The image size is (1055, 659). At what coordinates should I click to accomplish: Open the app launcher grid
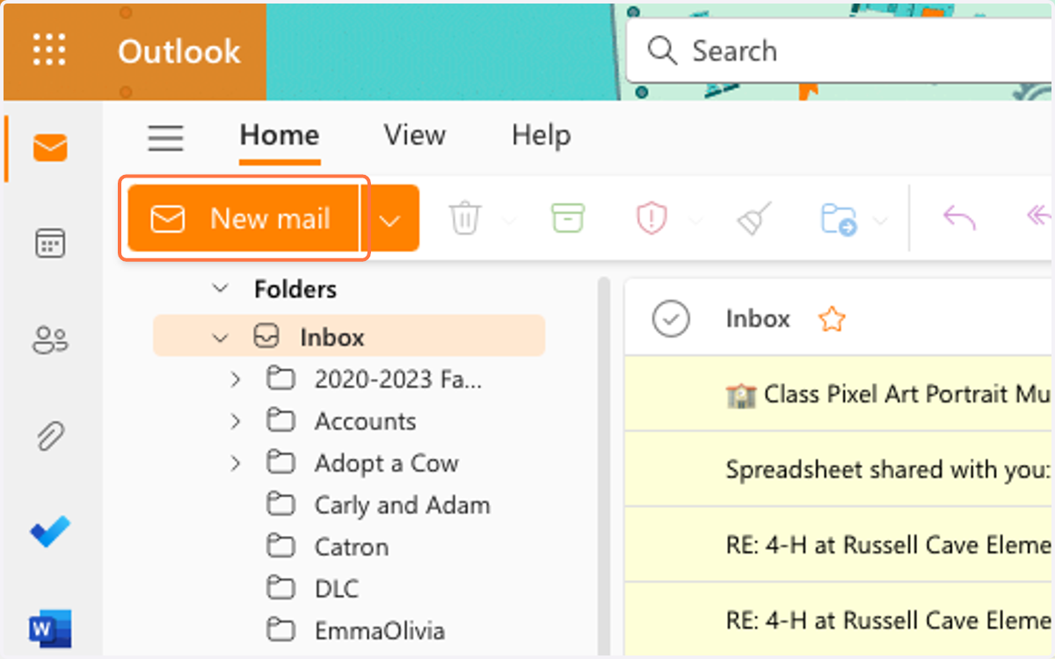[x=49, y=50]
